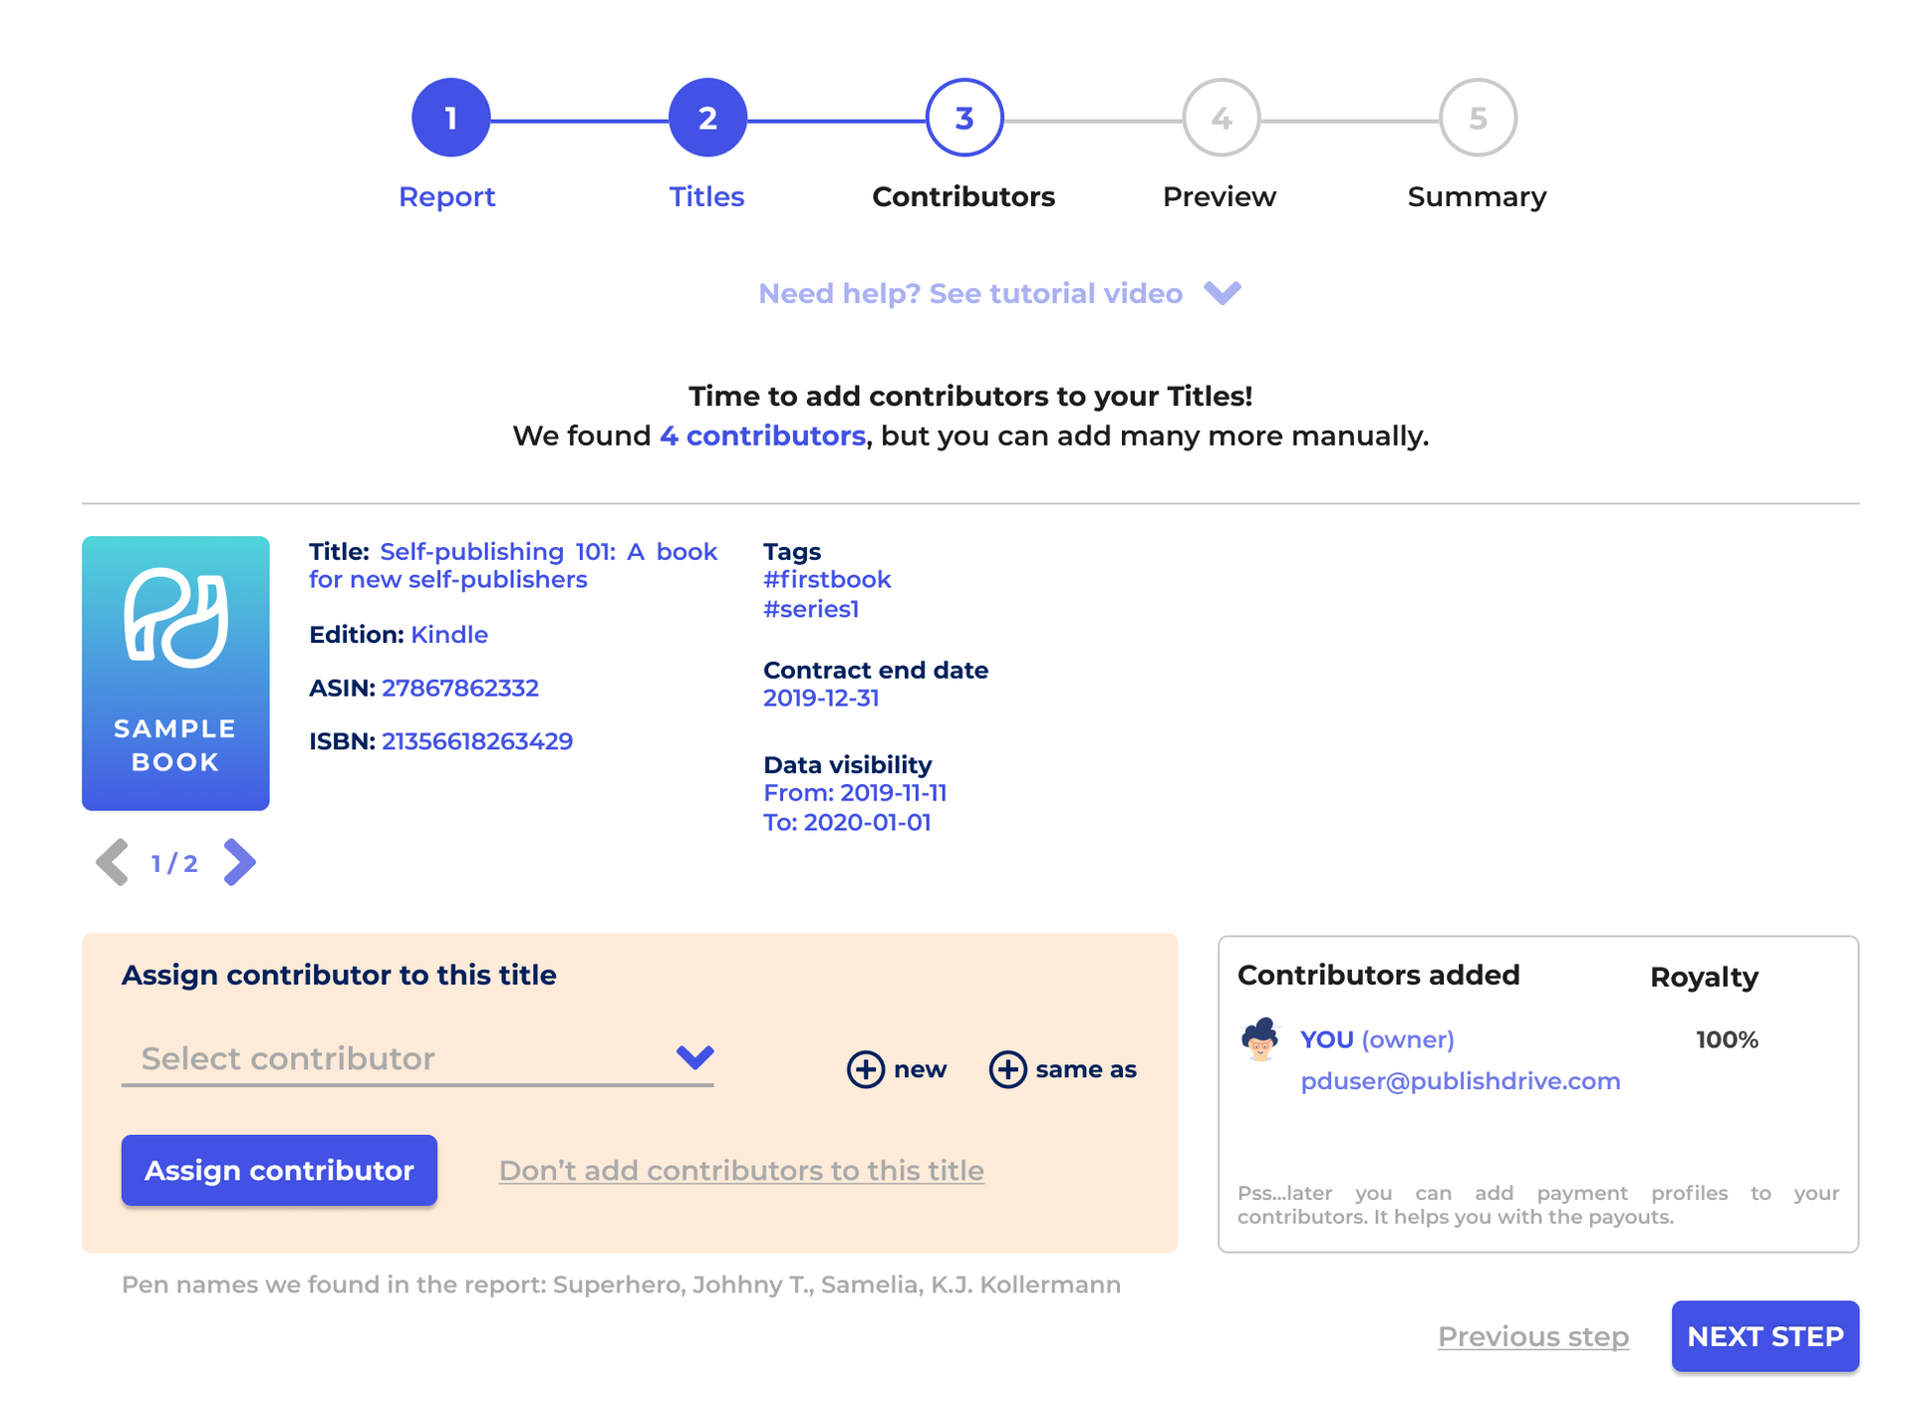The width and height of the screenshot is (1913, 1423).
Task: Select step 3 Contributors circle icon
Action: pyautogui.click(x=962, y=117)
